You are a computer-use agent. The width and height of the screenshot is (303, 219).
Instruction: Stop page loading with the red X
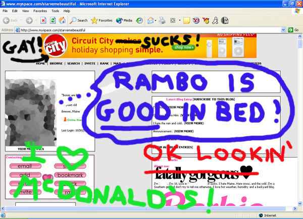pyautogui.click(x=43, y=20)
